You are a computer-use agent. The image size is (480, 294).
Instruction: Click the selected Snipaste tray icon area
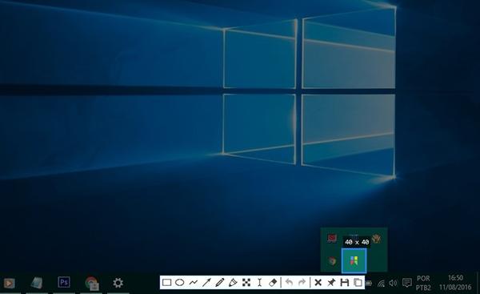[x=354, y=260]
